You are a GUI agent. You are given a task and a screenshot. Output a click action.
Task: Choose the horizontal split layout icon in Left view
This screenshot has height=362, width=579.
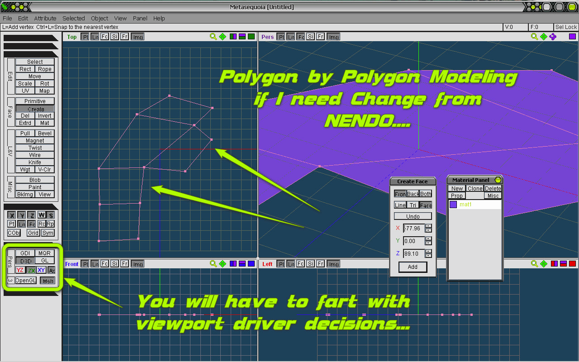point(563,263)
